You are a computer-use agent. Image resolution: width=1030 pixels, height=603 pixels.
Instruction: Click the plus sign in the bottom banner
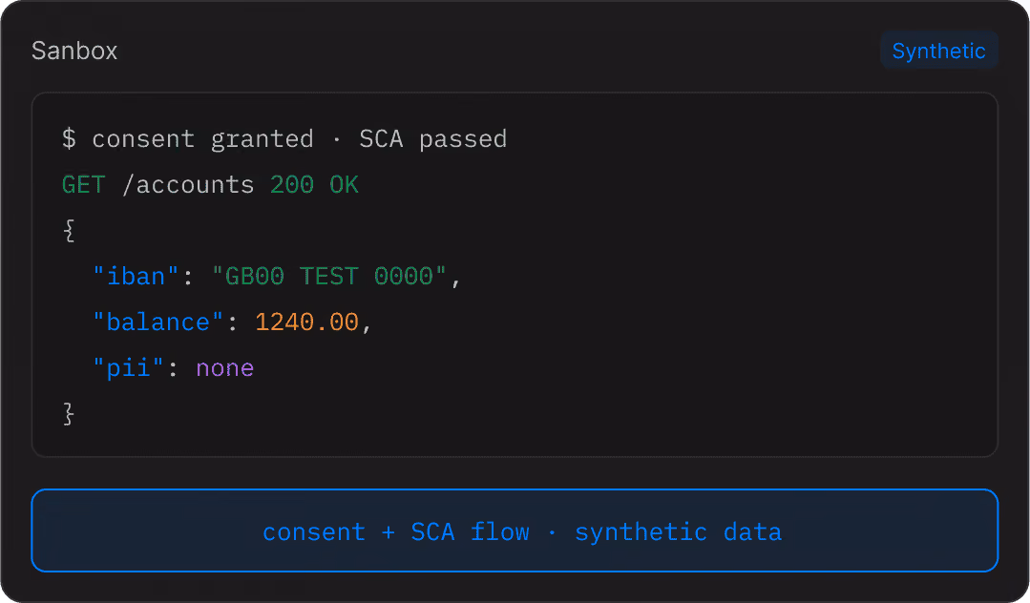click(389, 532)
